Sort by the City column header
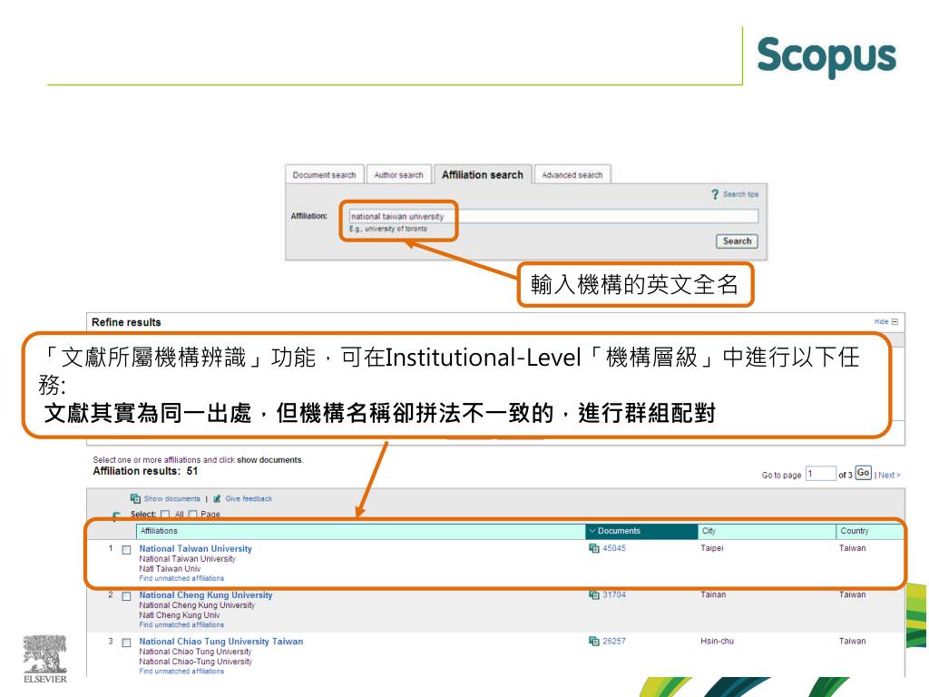The height and width of the screenshot is (697, 929). click(x=768, y=531)
